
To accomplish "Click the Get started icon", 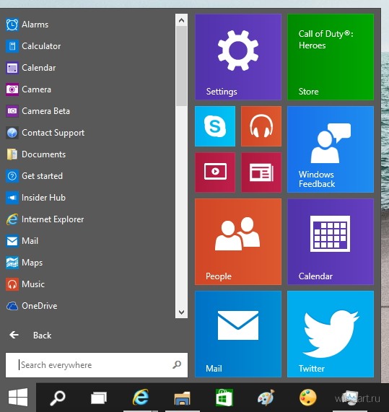I will (12, 176).
